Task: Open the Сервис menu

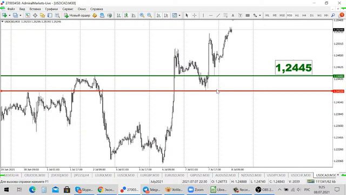Action: pos(68,9)
